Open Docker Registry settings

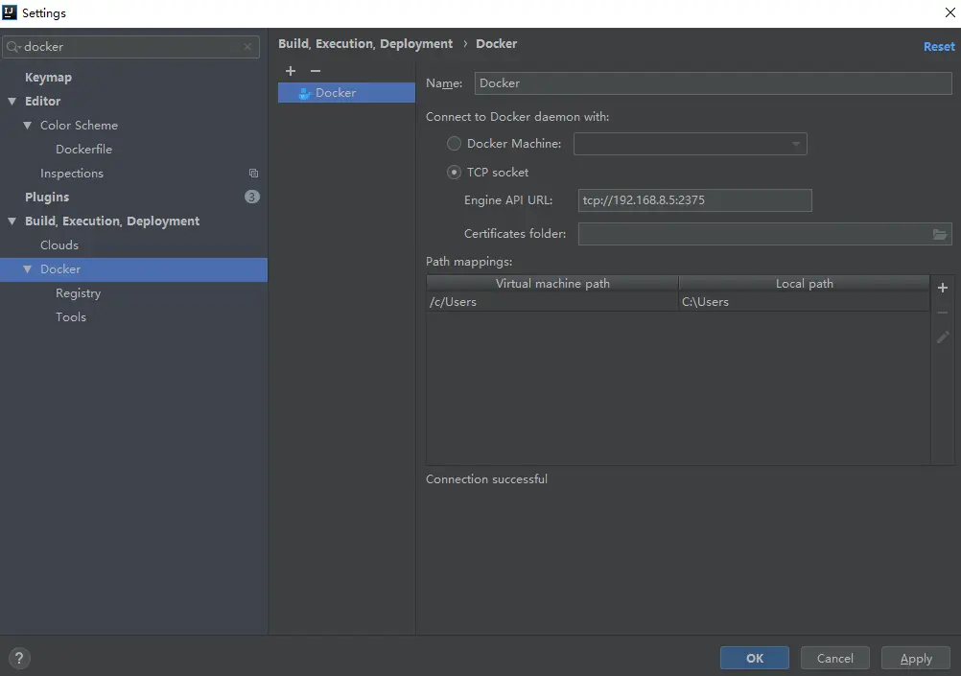click(x=79, y=293)
